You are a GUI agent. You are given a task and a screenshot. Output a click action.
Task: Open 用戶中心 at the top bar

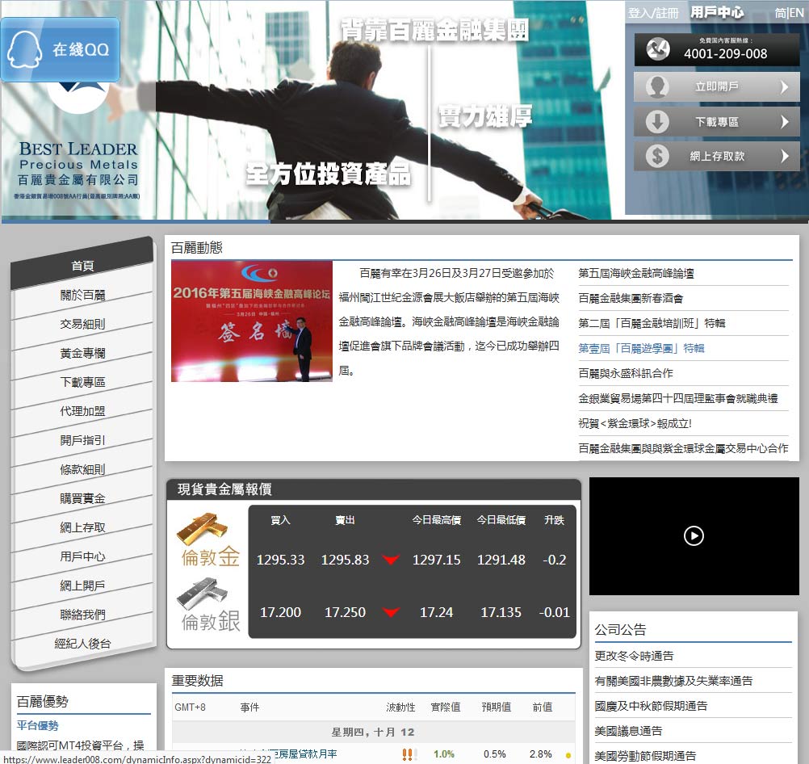coord(717,13)
